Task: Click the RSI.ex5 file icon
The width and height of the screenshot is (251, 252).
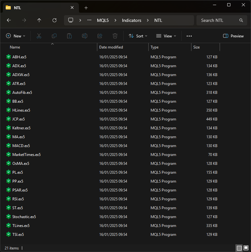Action: tap(9, 199)
